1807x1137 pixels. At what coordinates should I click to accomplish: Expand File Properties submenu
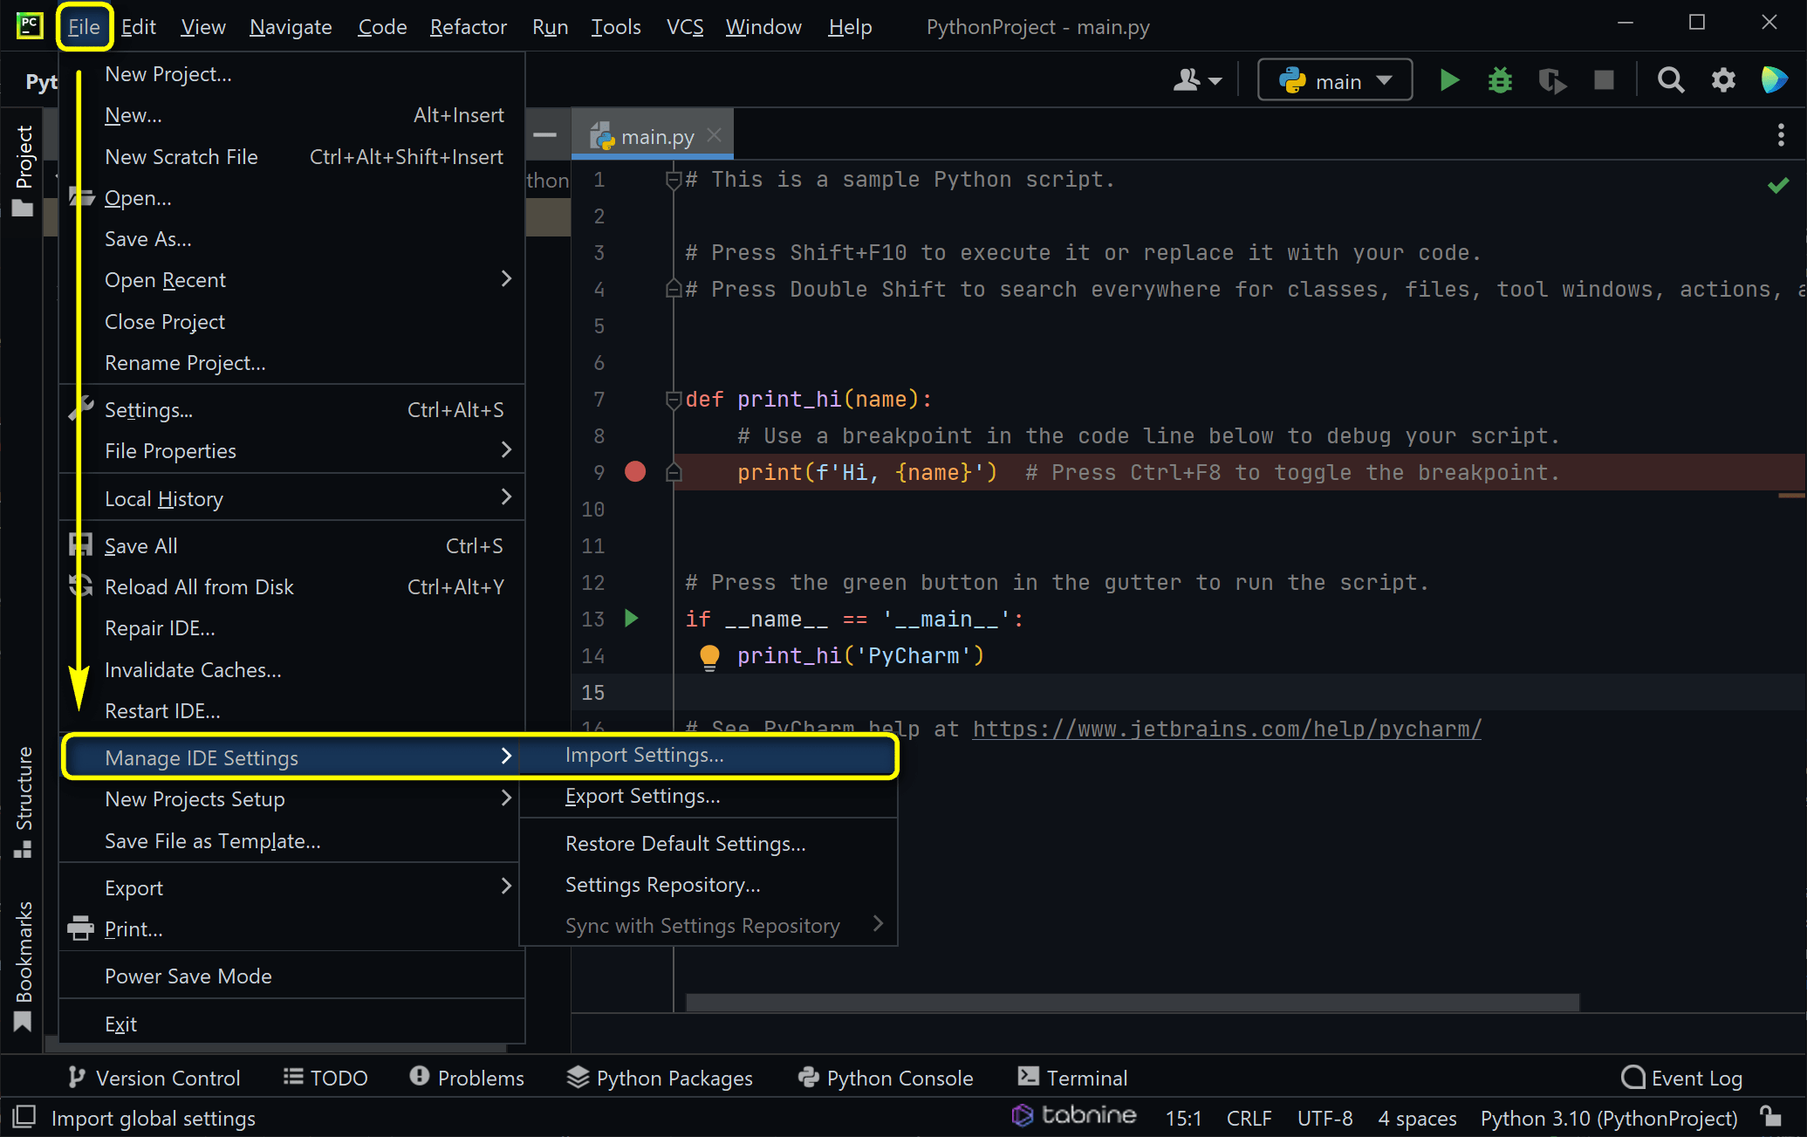click(x=291, y=450)
